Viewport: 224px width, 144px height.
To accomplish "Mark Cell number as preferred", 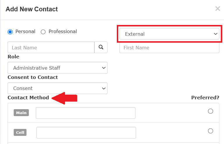I will coord(210,131).
